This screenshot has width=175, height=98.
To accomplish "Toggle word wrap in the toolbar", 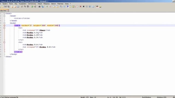I will click(61, 7).
